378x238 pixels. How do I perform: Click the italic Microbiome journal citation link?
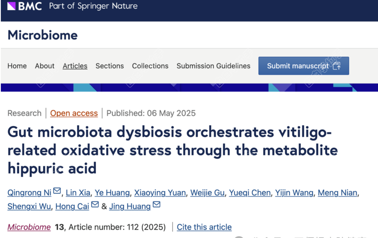29,227
